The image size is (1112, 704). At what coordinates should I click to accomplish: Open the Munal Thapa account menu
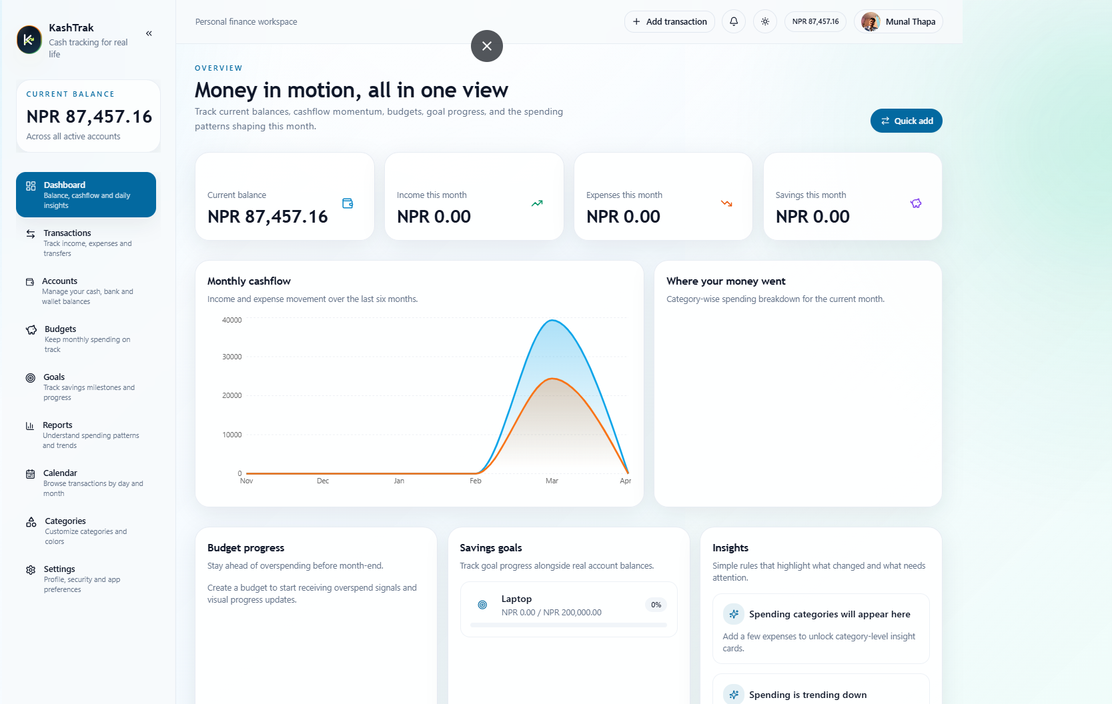coord(898,21)
